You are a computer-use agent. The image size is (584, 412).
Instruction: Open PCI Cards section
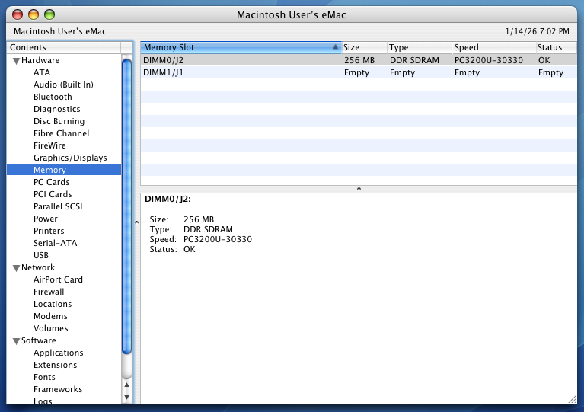coord(53,194)
